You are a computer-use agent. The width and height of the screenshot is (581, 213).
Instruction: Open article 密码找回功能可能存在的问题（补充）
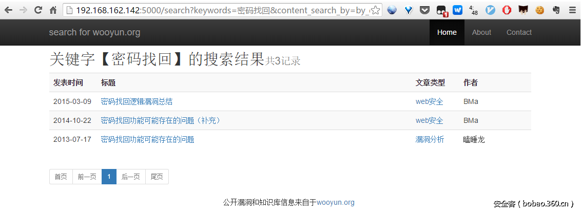(x=161, y=120)
